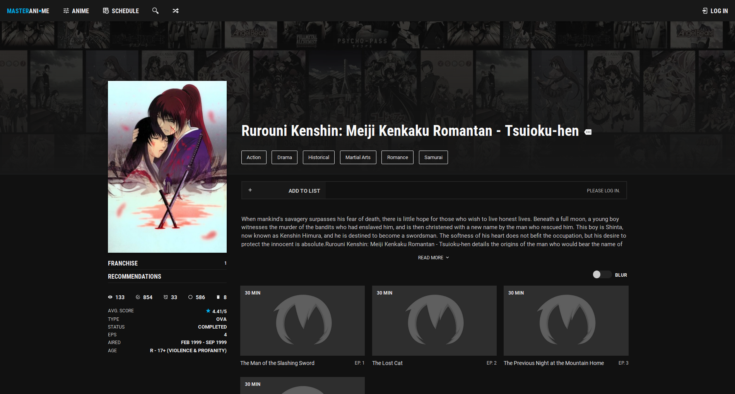Open the Franchise section
The width and height of the screenshot is (735, 394).
click(x=167, y=263)
